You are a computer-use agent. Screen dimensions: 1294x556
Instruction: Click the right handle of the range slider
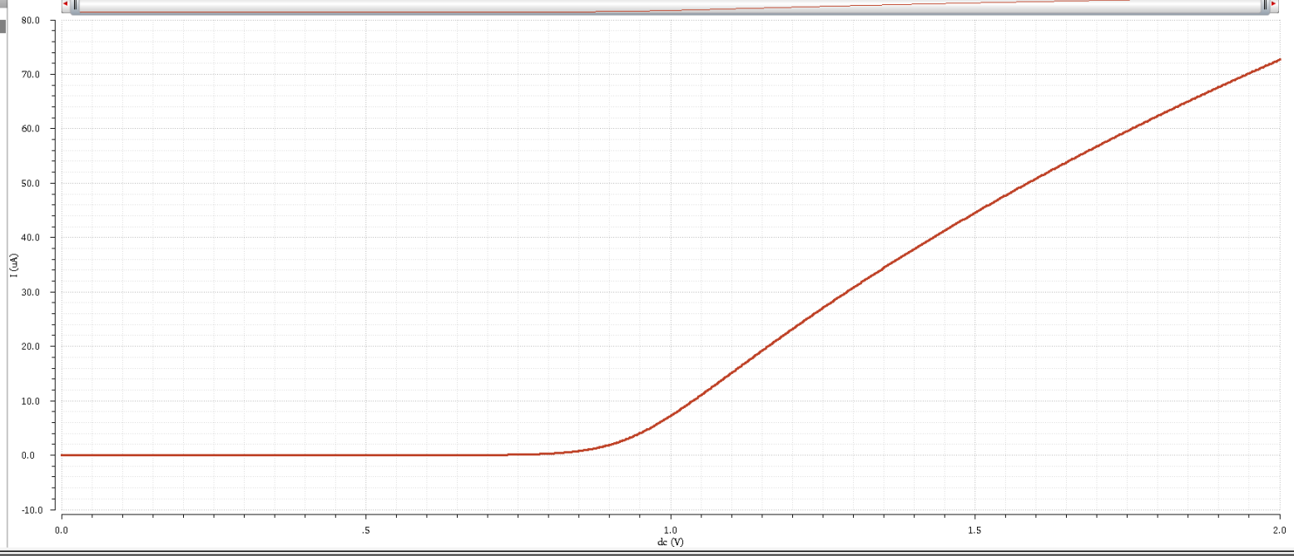click(1266, 6)
